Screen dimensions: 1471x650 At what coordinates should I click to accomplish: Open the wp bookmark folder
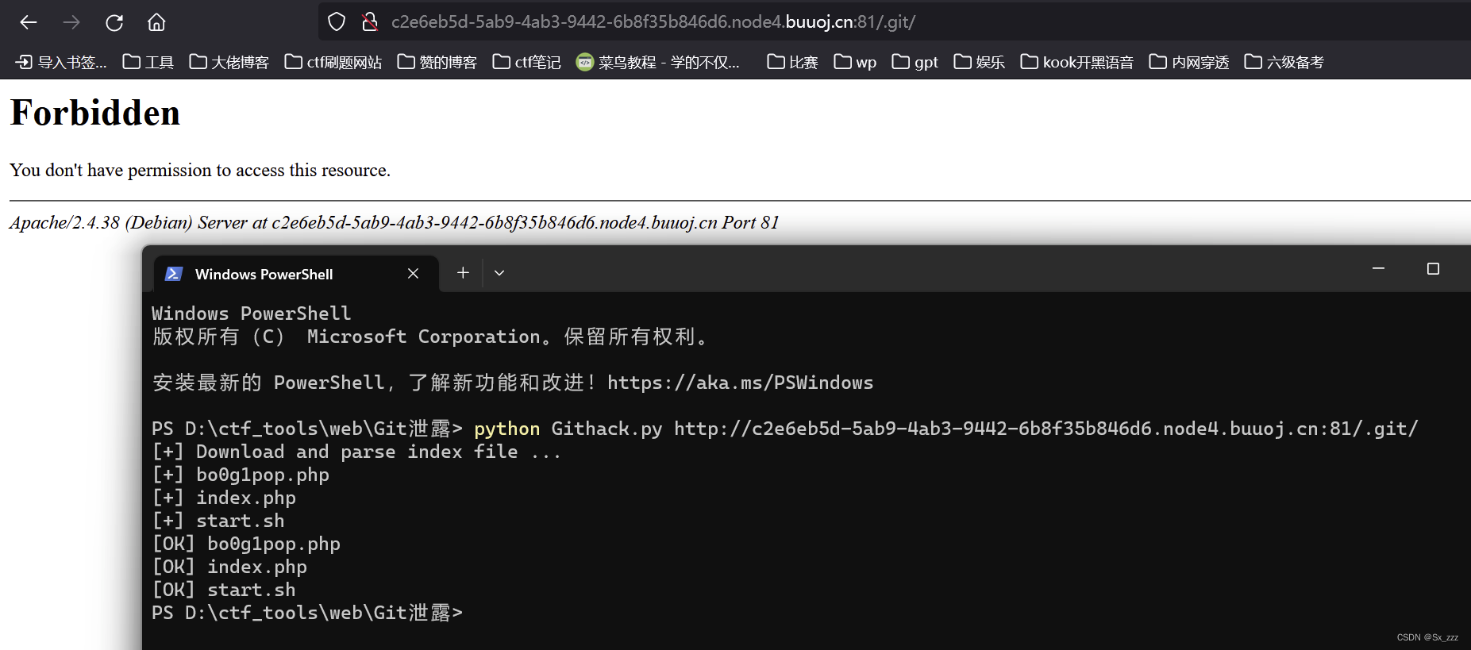pyautogui.click(x=856, y=62)
